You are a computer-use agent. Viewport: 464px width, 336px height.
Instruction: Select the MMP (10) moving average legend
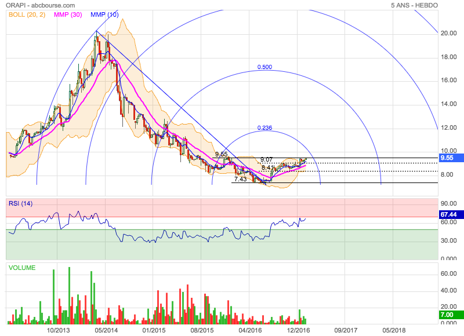[104, 14]
